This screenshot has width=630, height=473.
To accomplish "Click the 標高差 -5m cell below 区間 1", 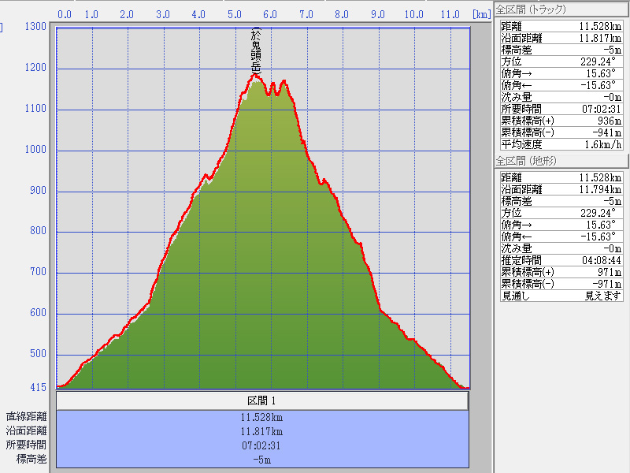I will (262, 460).
